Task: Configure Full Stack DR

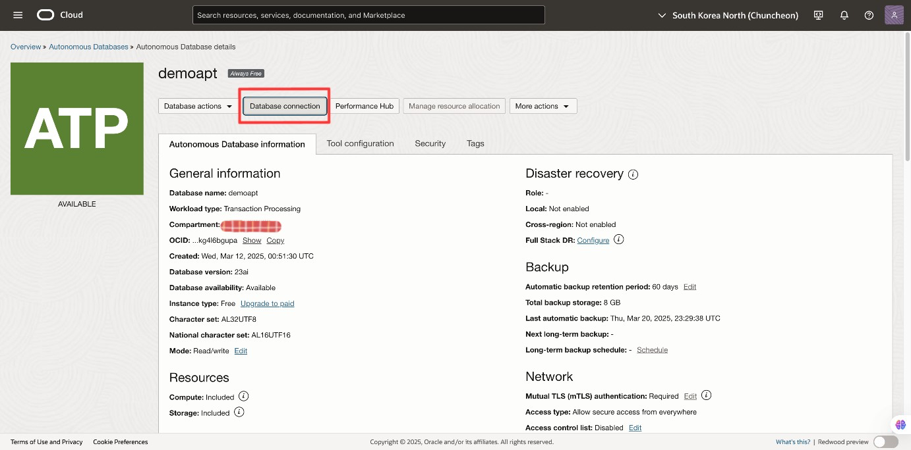Action: [593, 240]
